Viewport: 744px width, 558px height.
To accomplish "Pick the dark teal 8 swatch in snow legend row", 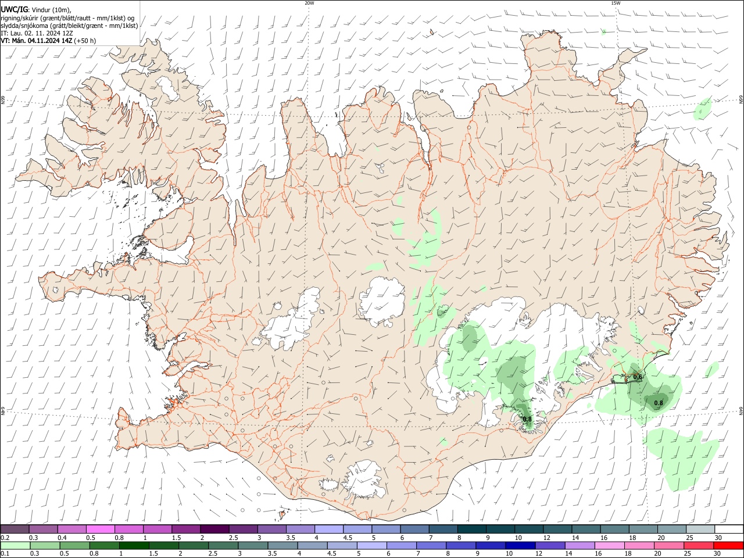I will pos(471,530).
